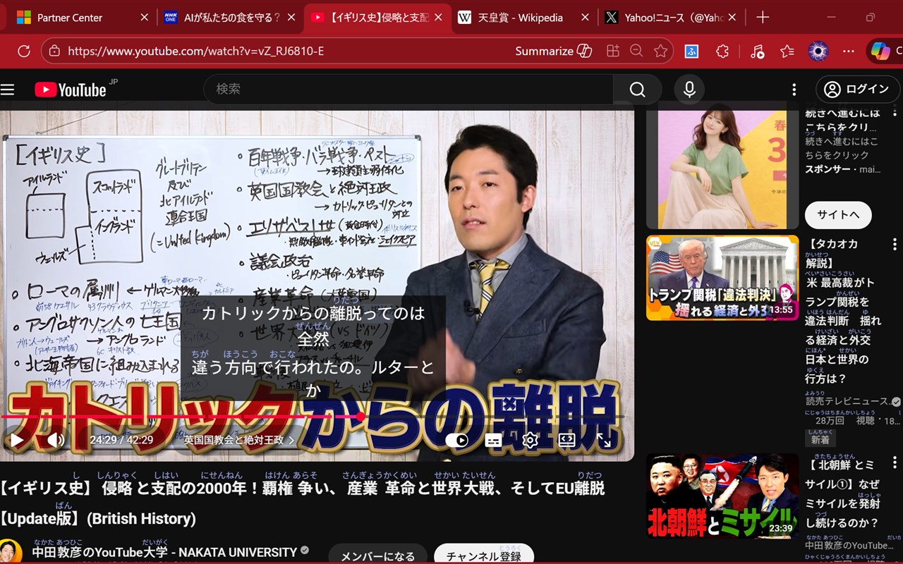Switch to the NHK AI food tab
This screenshot has height=564, width=903.
coord(229,18)
